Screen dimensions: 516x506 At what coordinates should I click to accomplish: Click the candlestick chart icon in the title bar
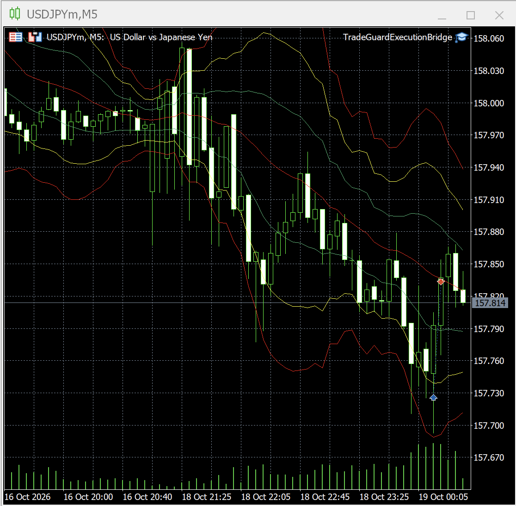point(15,14)
